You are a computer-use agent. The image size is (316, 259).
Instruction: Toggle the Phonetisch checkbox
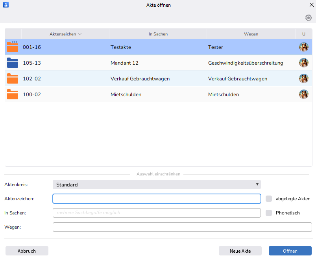[269, 213]
